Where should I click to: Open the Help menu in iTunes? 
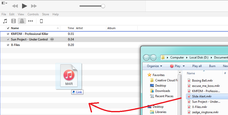pos(55,14)
